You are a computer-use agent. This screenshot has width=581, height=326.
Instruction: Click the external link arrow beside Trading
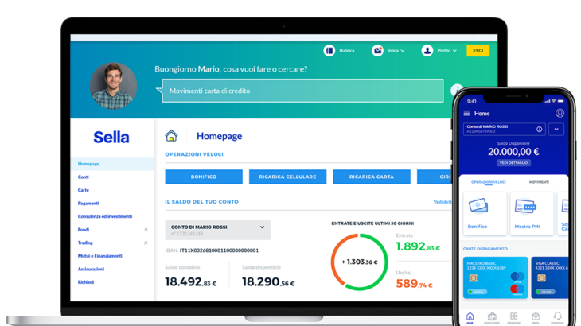(146, 243)
